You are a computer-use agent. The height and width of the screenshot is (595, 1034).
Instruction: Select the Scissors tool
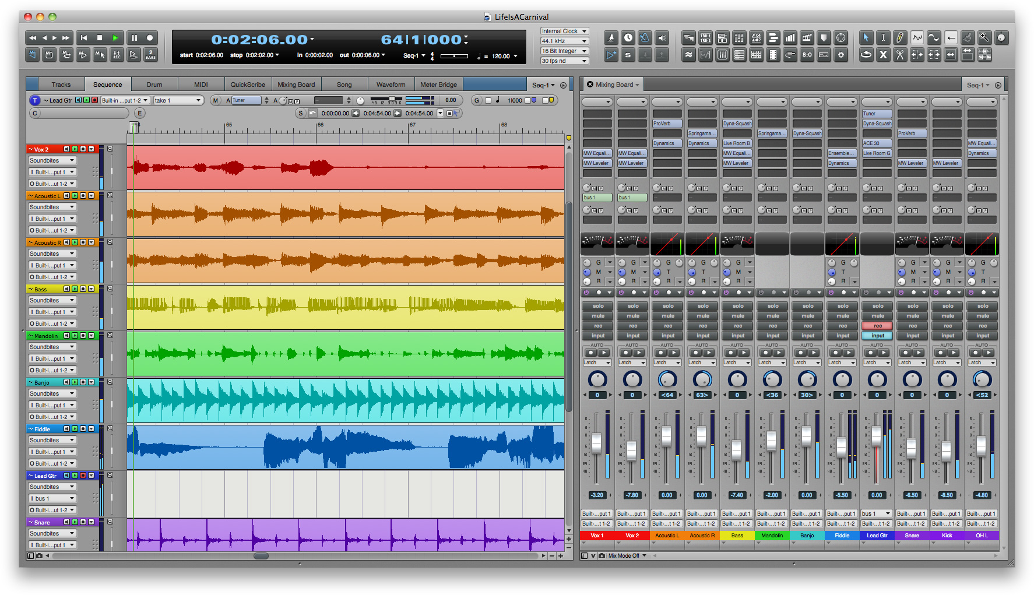tap(900, 55)
